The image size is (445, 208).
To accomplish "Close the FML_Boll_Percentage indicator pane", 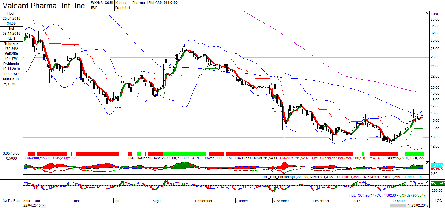I will (427, 163).
